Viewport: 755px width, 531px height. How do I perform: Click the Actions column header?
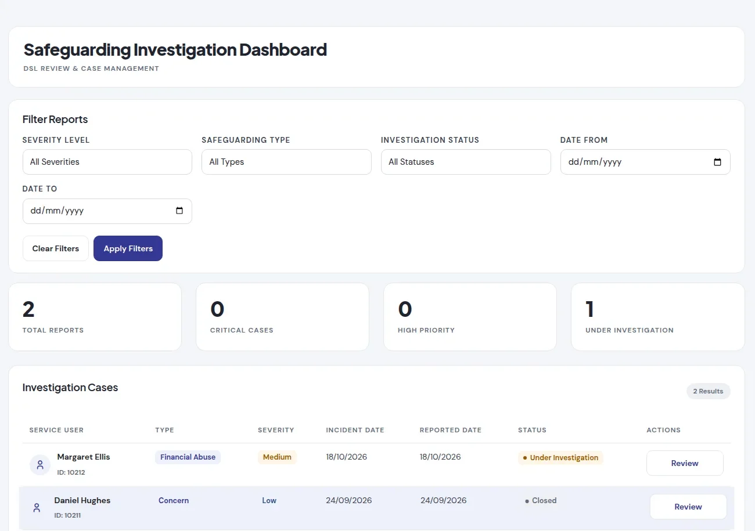click(x=663, y=430)
